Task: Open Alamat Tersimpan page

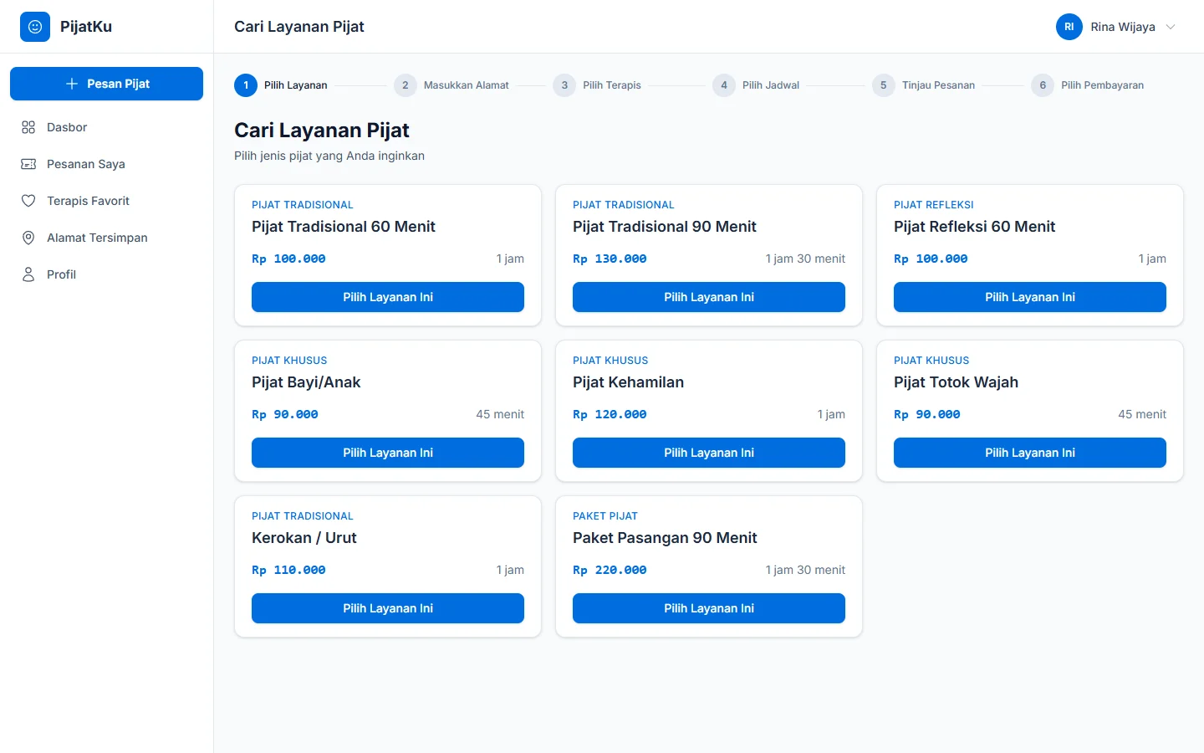Action: point(107,238)
